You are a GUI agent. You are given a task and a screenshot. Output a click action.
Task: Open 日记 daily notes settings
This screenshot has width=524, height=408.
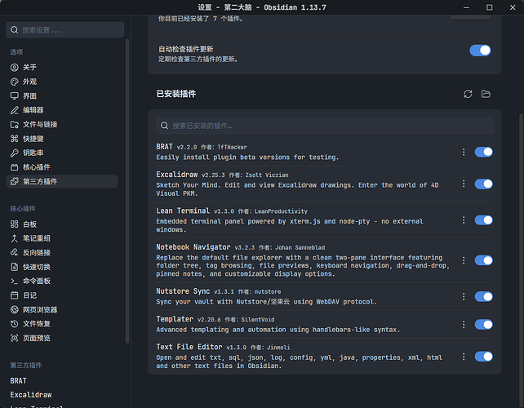pyautogui.click(x=62, y=295)
